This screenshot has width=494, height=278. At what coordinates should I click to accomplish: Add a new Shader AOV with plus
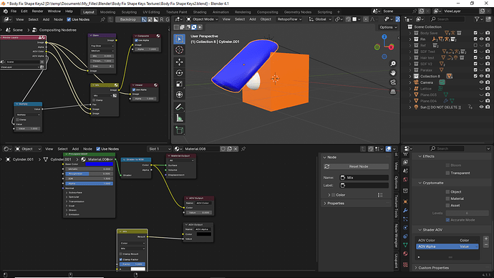point(486,239)
